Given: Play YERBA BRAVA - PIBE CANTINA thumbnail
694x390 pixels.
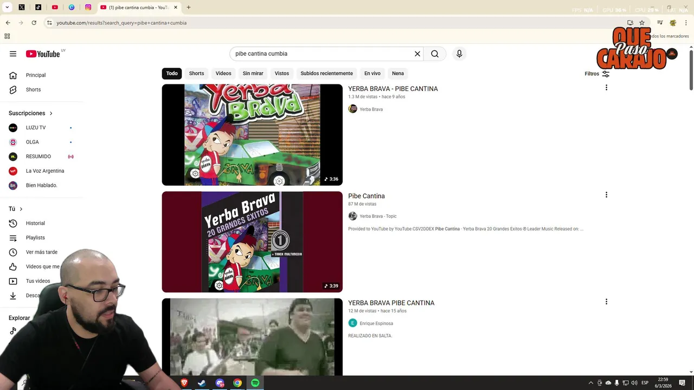Looking at the screenshot, I should click(x=252, y=135).
